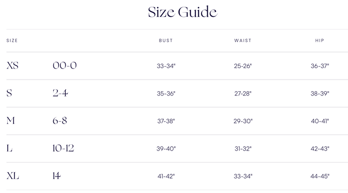Select the 29-30" waist measurement
Image resolution: width=348 pixels, height=193 pixels.
[243, 121]
